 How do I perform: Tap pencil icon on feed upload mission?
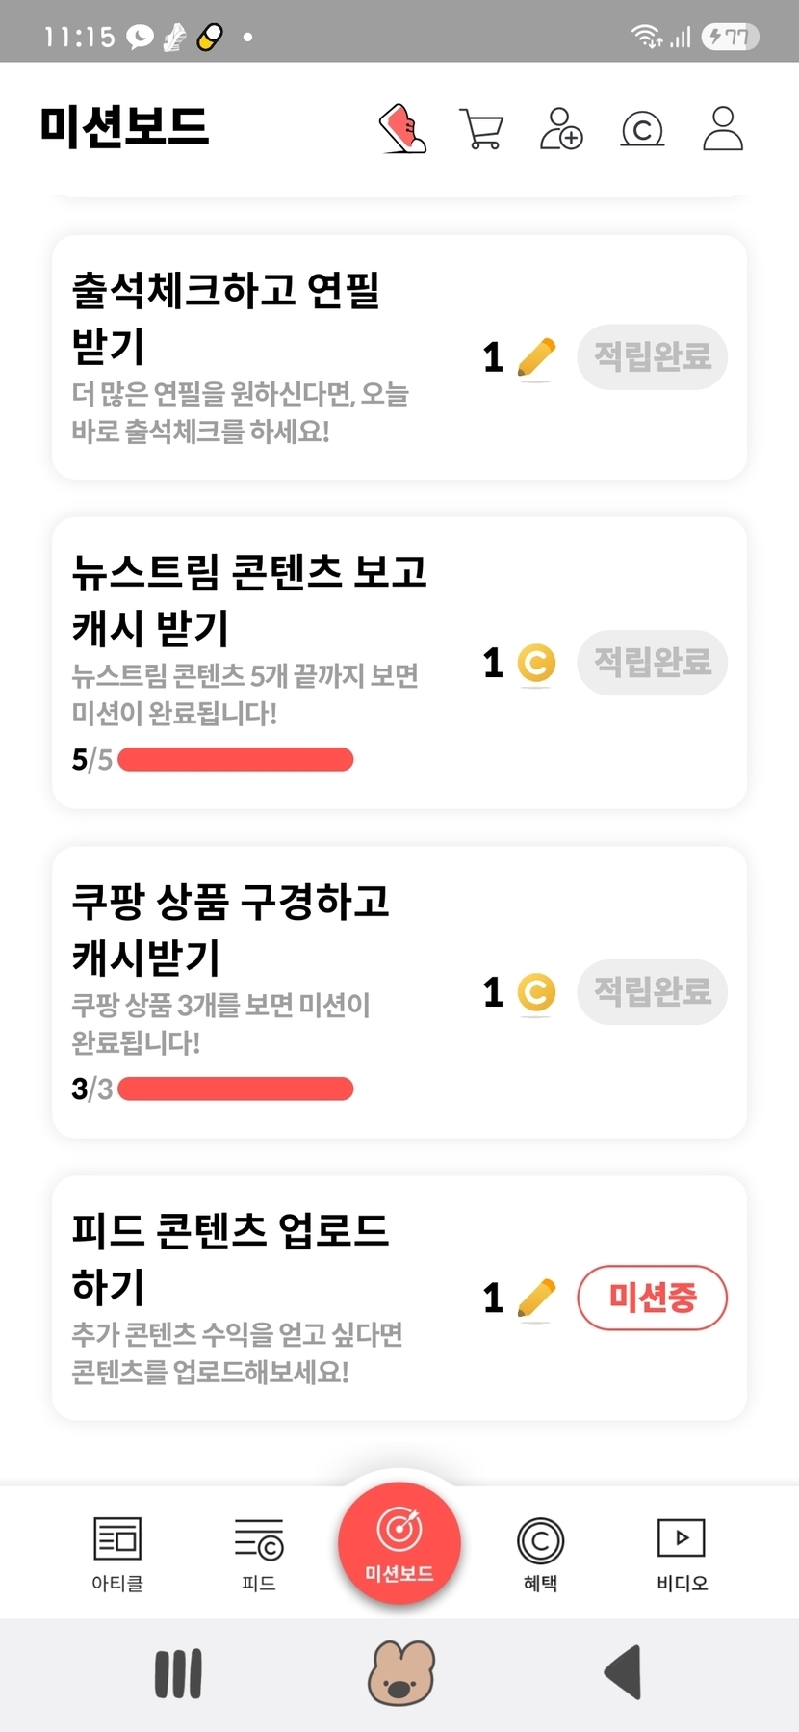[536, 1298]
